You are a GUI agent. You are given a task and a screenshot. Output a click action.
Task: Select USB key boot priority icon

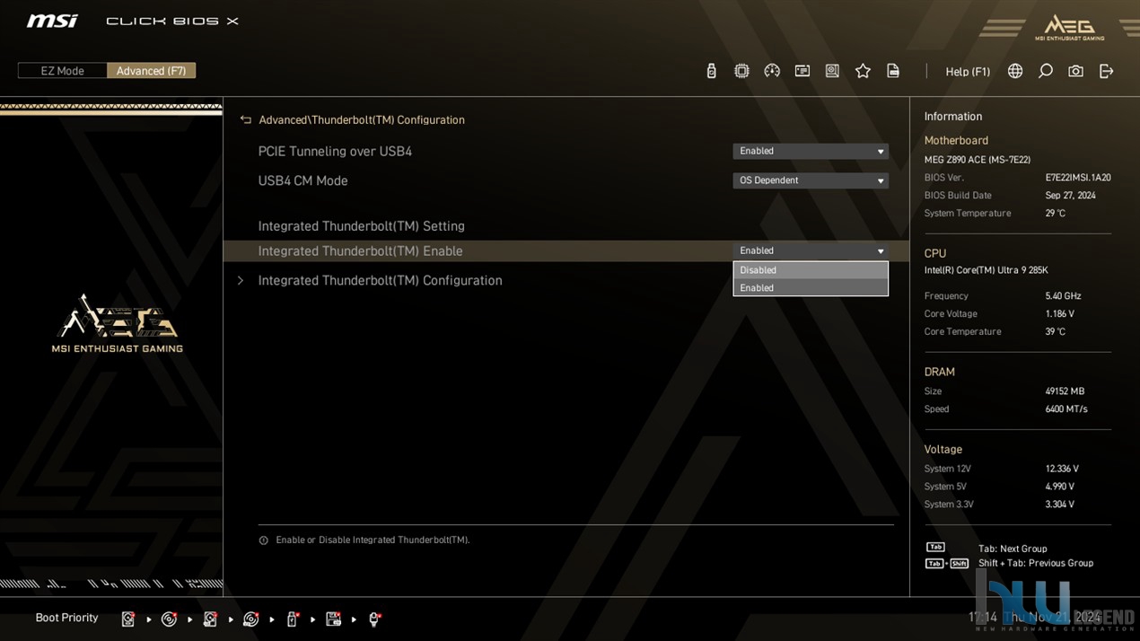pyautogui.click(x=292, y=619)
